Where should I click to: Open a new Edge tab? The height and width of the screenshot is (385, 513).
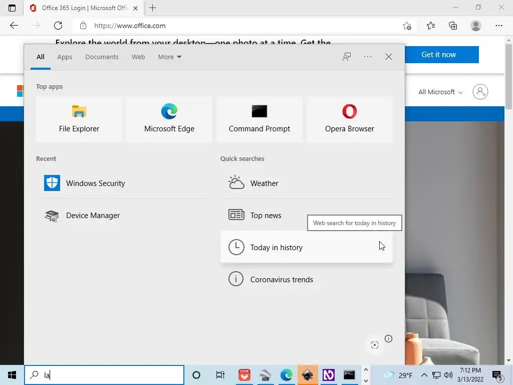tap(152, 8)
